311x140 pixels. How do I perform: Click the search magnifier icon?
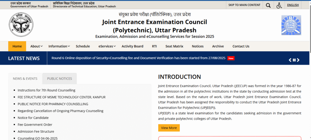(x=268, y=5)
